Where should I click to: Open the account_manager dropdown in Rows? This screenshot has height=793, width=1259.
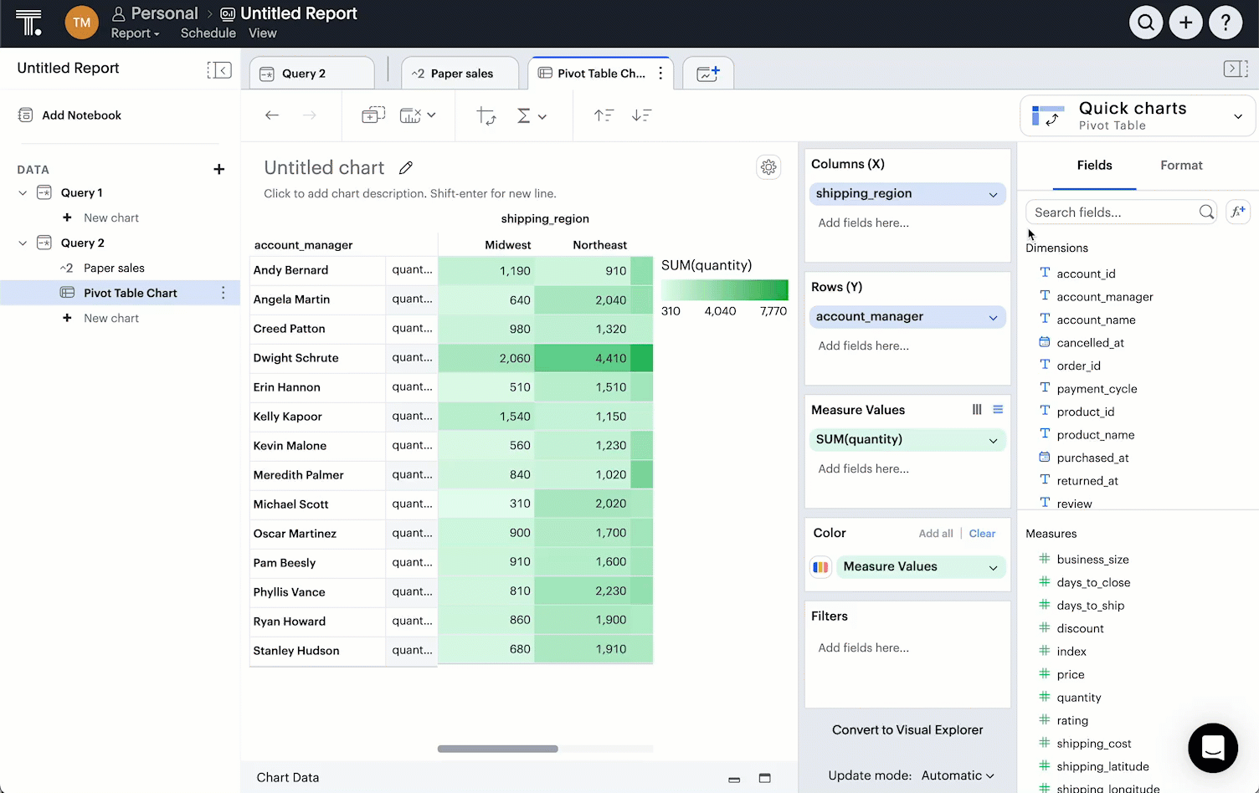tap(993, 317)
